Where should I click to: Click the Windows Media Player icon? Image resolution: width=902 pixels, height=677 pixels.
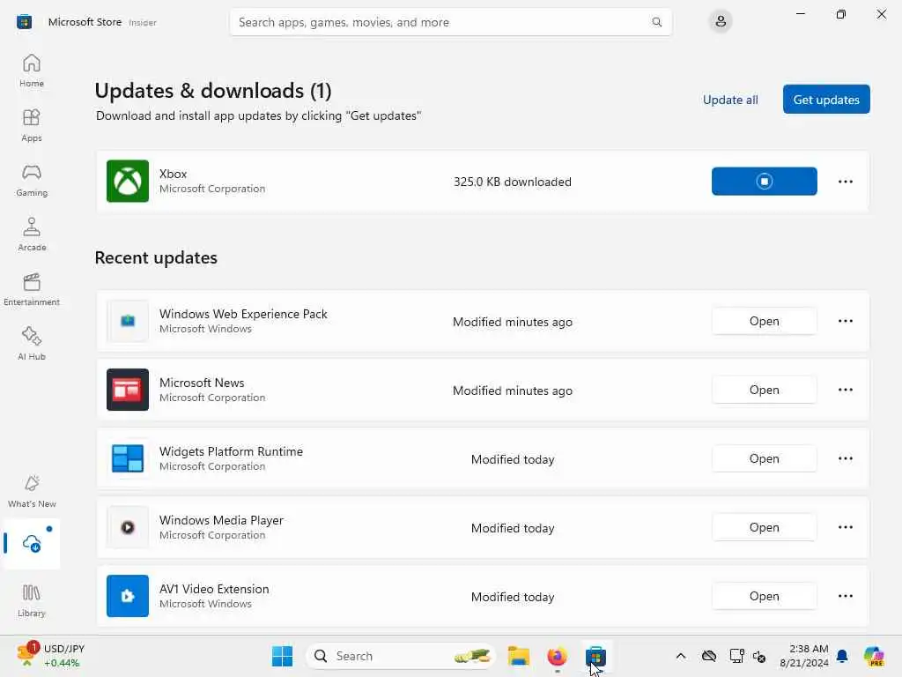click(128, 527)
